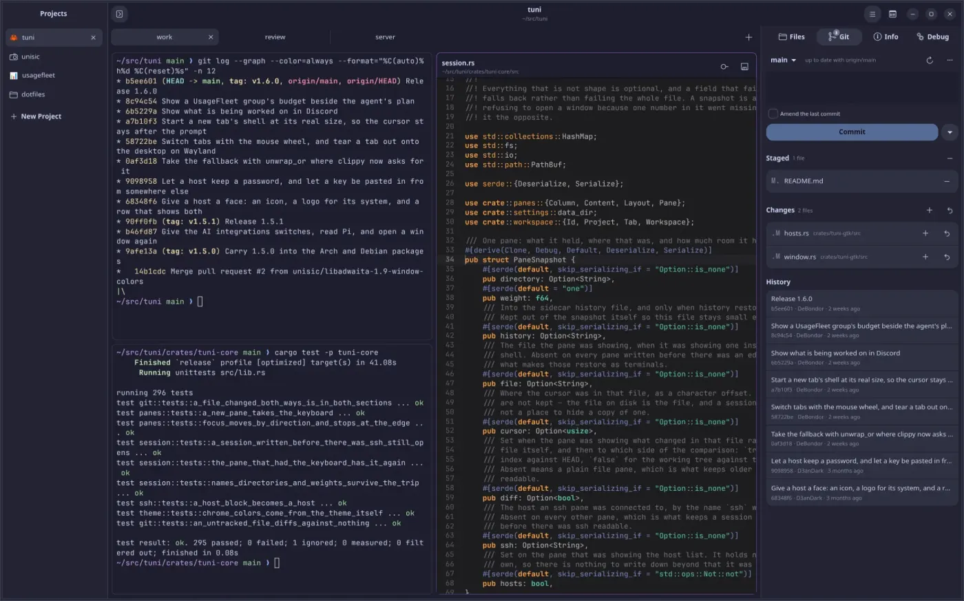Click the commit marker icon in session.rs header

pos(724,67)
